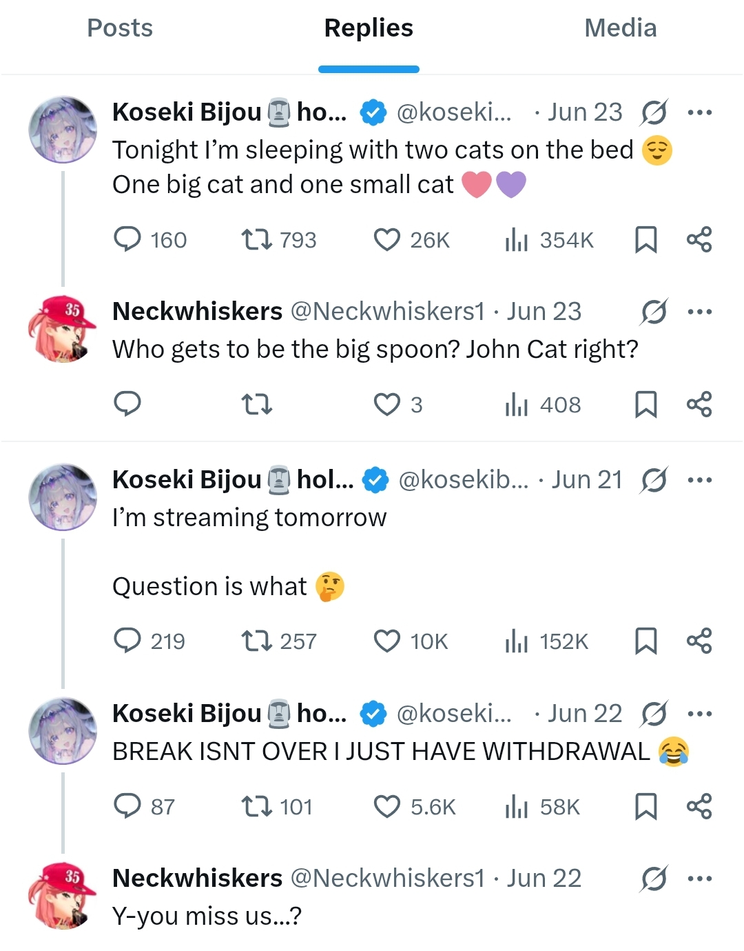Open the Media tab
The width and height of the screenshot is (744, 951).
[620, 28]
